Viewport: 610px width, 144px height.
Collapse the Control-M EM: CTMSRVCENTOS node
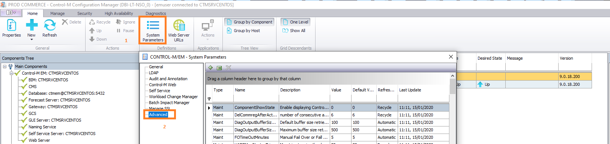tap(11, 73)
